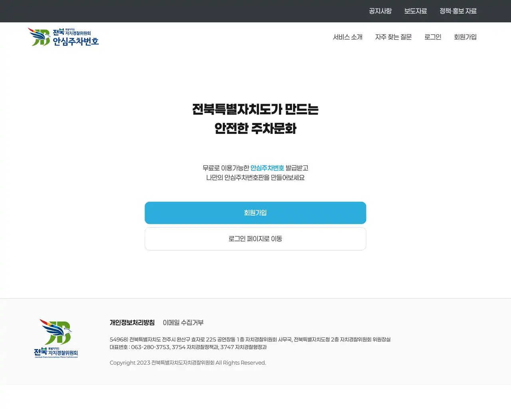
Task: Open the 개인정보처리방침 footer link
Action: (x=132, y=322)
